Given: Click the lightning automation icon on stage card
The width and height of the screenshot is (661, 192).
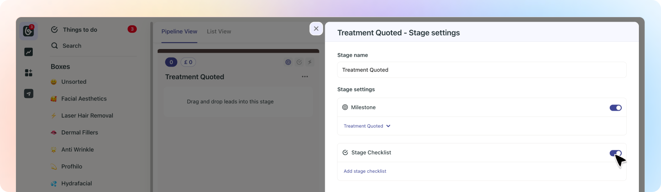Looking at the screenshot, I should (x=310, y=62).
